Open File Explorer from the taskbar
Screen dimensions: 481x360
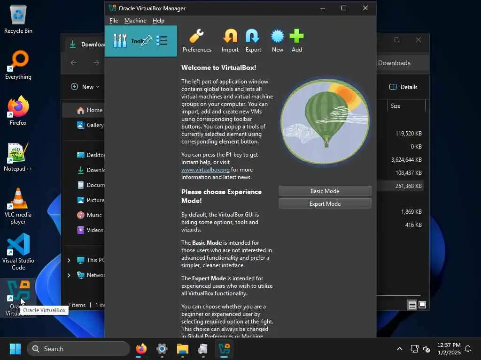coord(183,349)
